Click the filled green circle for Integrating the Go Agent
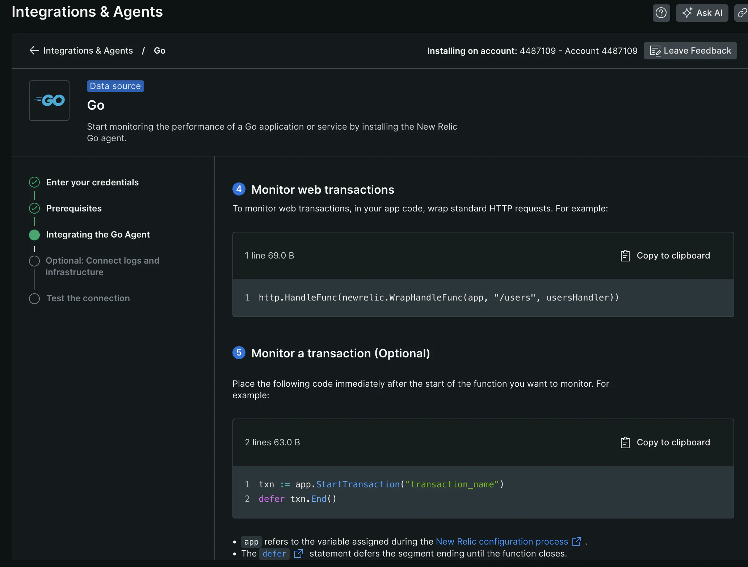This screenshot has width=748, height=567. point(34,235)
